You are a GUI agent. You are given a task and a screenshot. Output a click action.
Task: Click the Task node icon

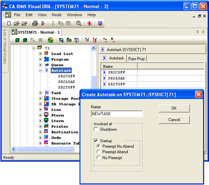(46, 93)
